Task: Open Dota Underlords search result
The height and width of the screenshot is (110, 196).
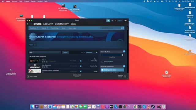Action: tap(63, 66)
